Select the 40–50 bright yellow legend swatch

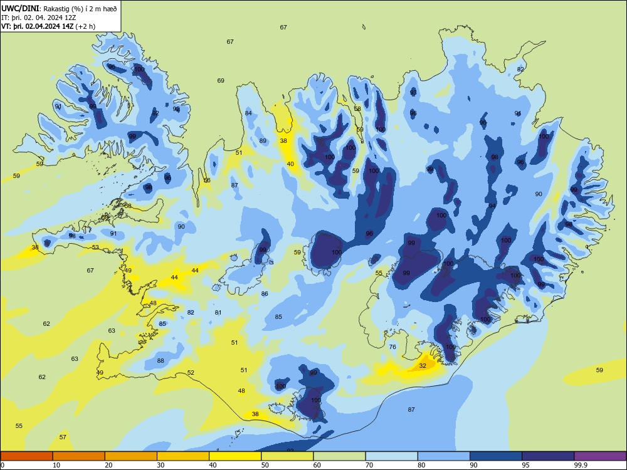click(235, 456)
